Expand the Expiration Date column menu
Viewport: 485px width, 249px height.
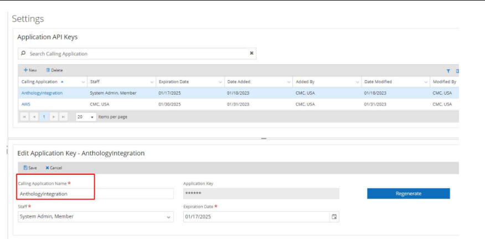(220, 82)
